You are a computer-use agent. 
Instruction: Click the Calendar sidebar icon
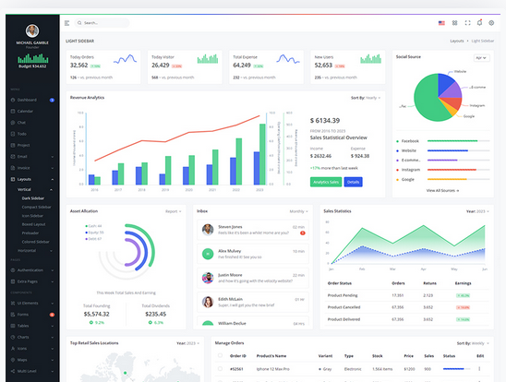coord(13,112)
